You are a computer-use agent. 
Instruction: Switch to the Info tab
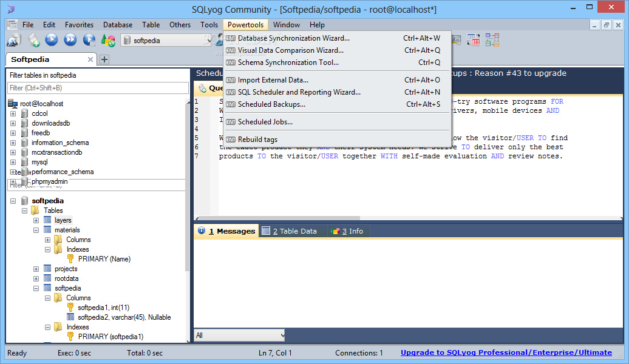(347, 231)
